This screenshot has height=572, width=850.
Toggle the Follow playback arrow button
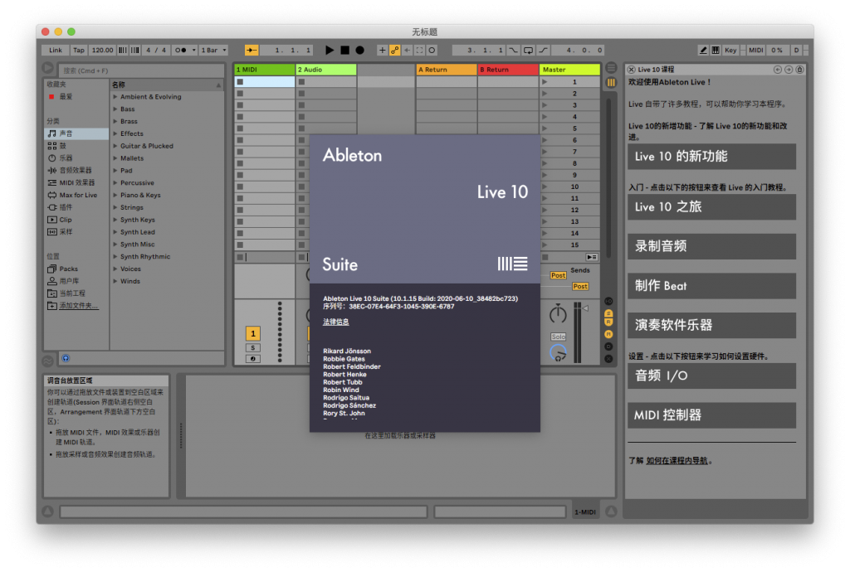click(x=252, y=50)
